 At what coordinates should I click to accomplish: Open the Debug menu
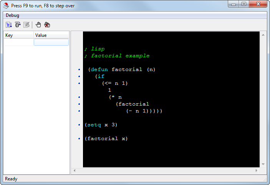[x=12, y=15]
